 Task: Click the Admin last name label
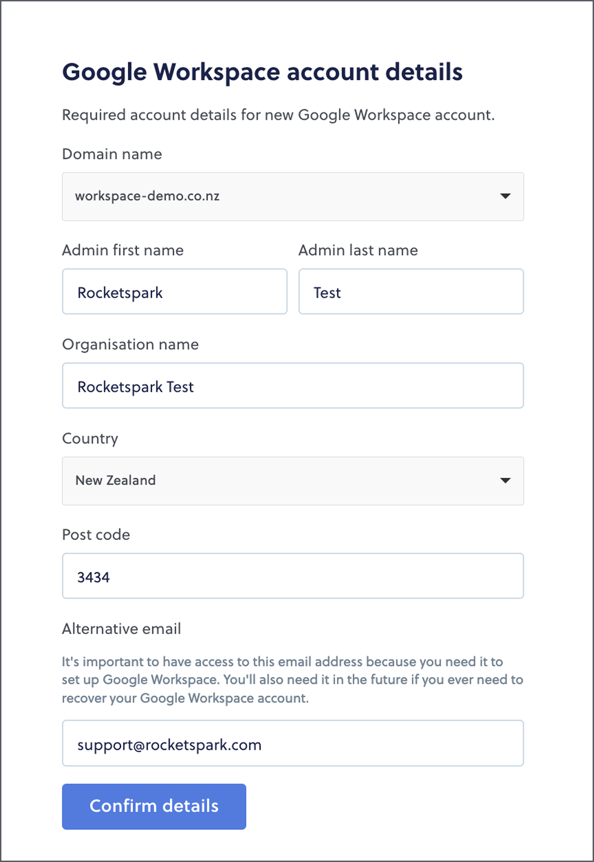coord(358,250)
